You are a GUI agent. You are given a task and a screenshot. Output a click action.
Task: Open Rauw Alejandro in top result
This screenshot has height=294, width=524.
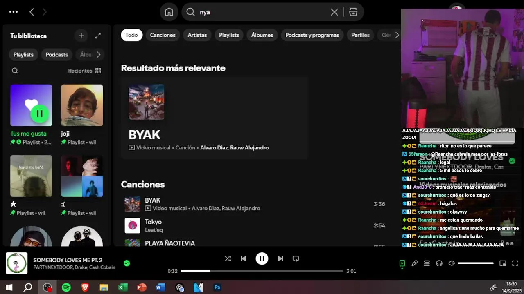coord(249,148)
